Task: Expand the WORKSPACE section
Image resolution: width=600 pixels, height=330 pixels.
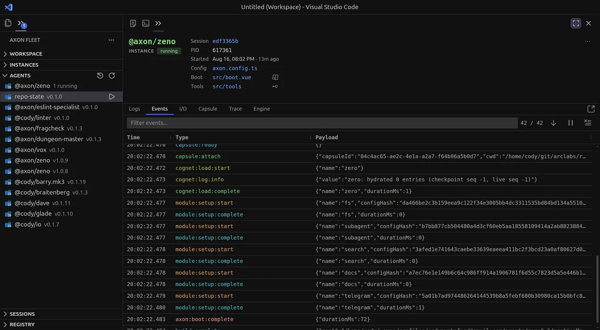Action: 61,54
